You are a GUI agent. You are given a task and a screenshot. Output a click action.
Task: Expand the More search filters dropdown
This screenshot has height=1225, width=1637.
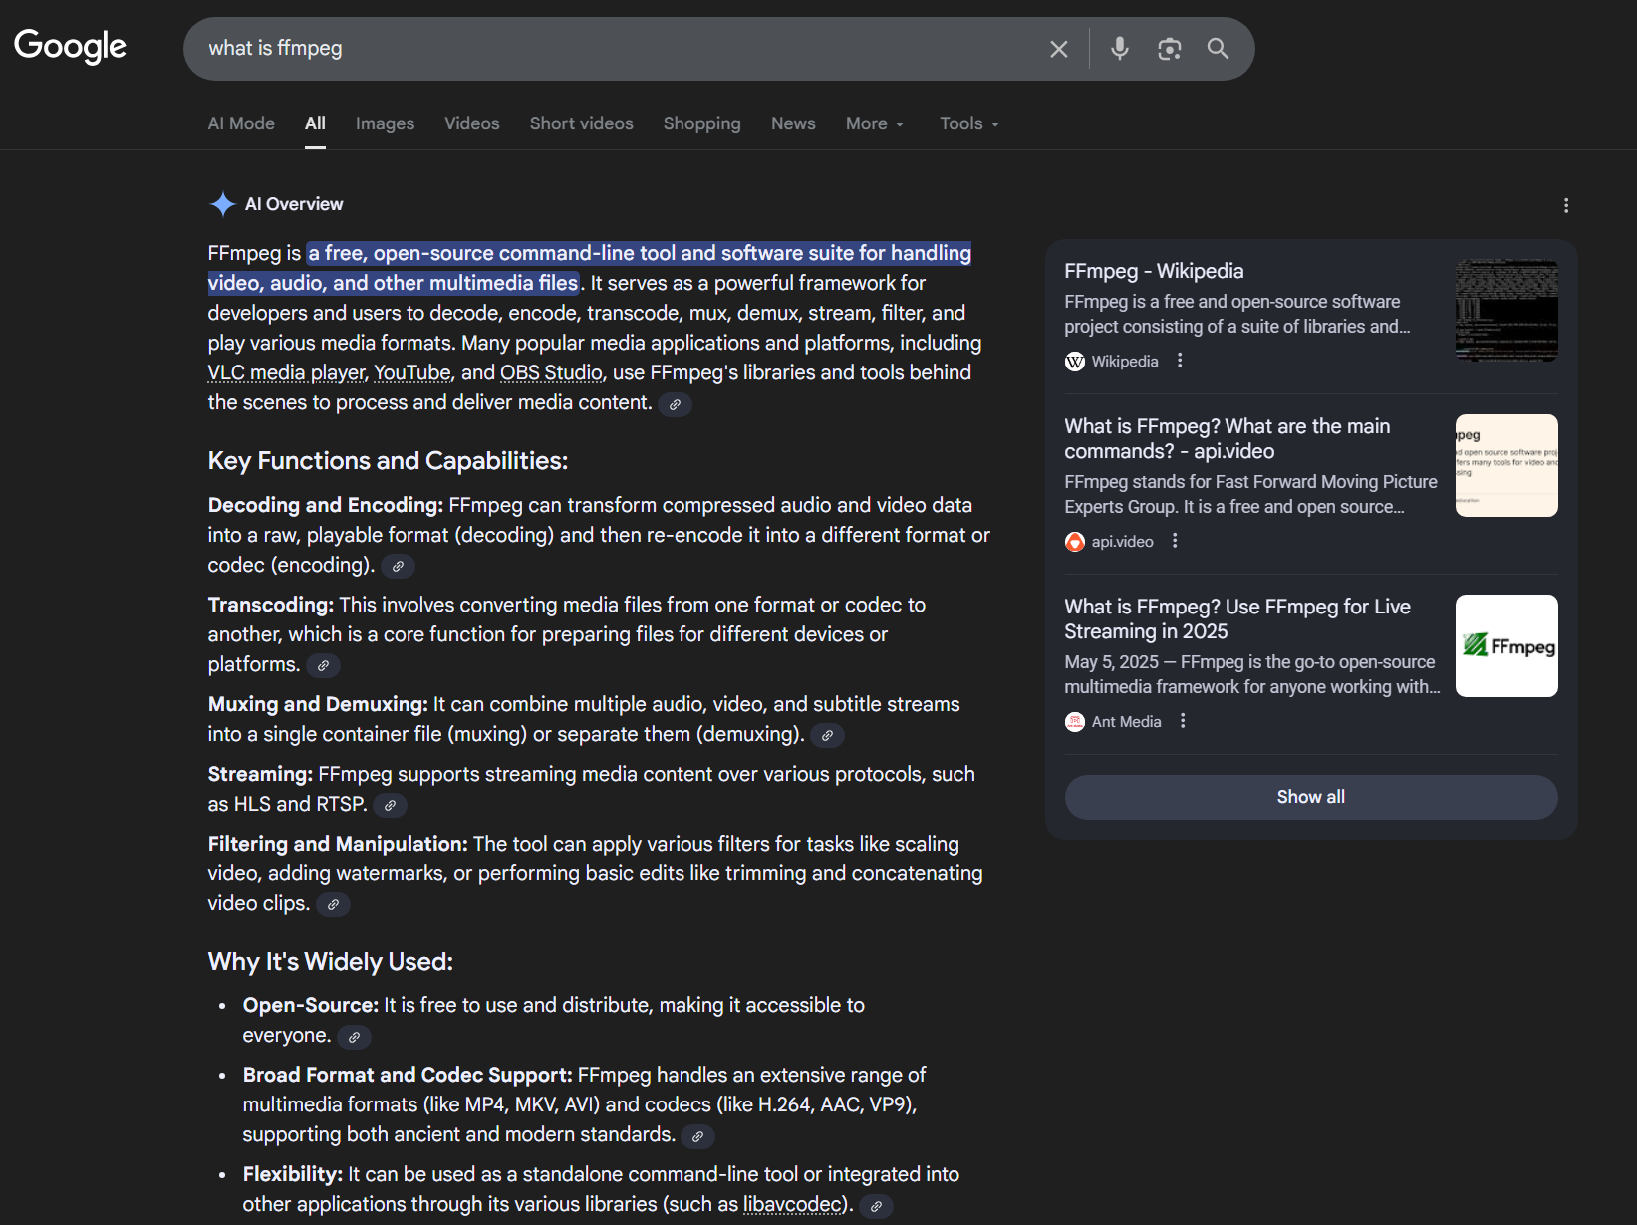point(874,123)
